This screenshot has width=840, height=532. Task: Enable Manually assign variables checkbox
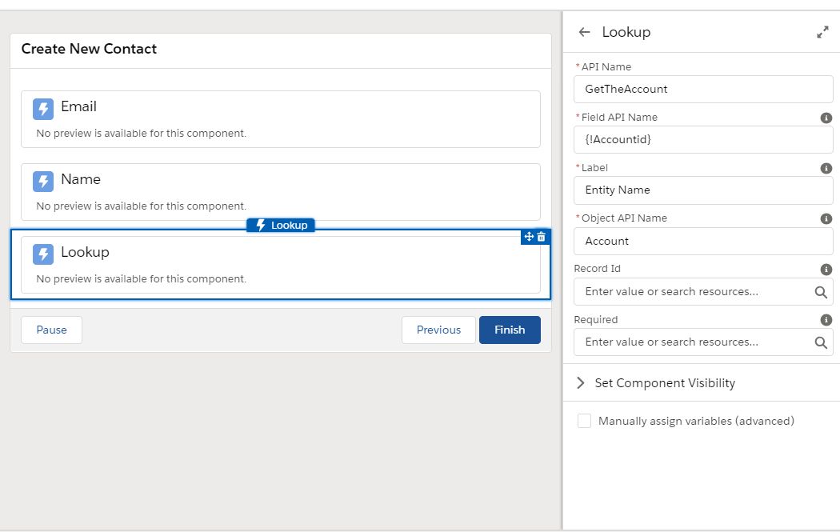(585, 421)
